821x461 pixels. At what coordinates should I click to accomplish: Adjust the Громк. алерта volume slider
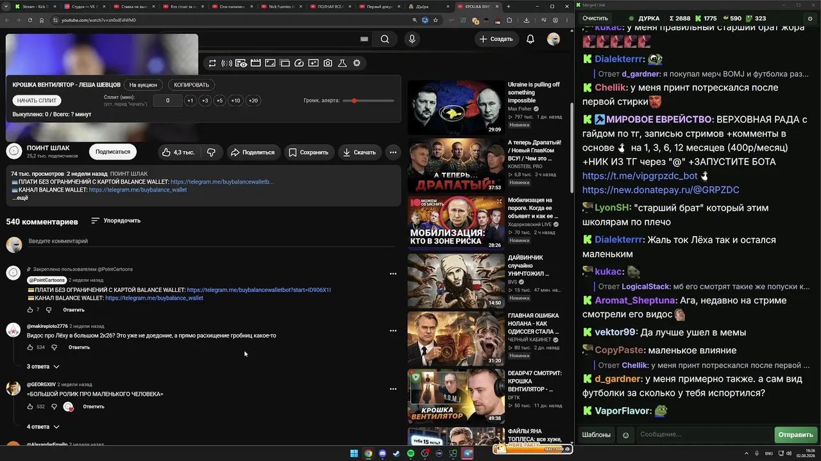[369, 101]
